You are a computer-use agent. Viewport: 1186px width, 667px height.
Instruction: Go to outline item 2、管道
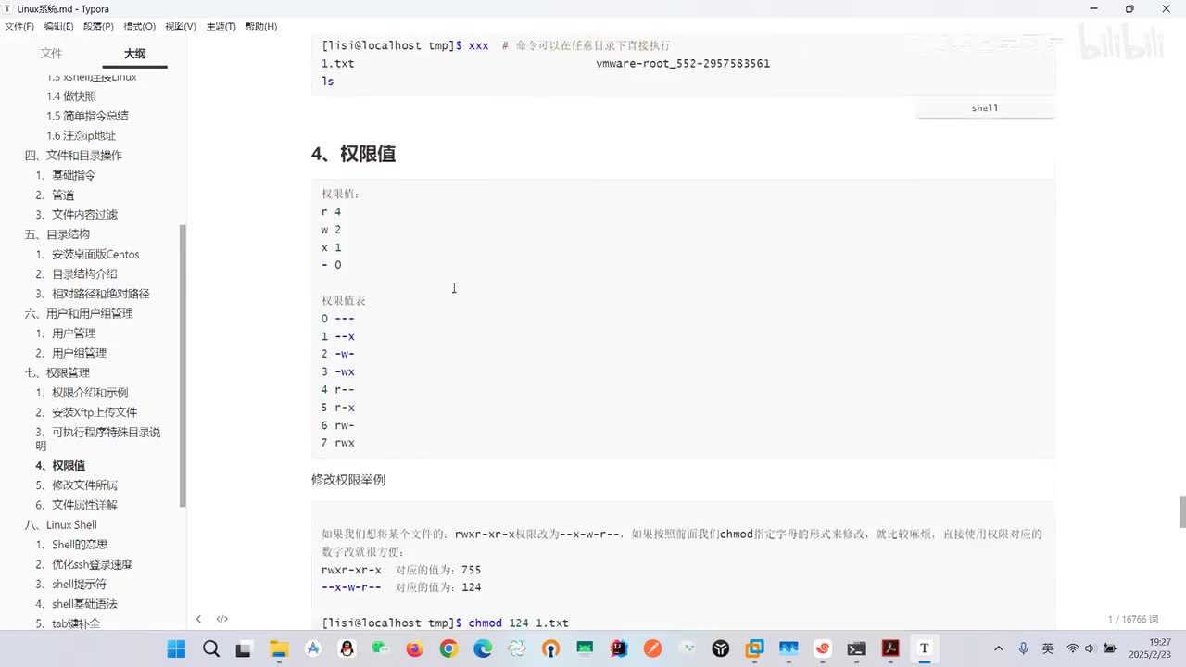55,195
